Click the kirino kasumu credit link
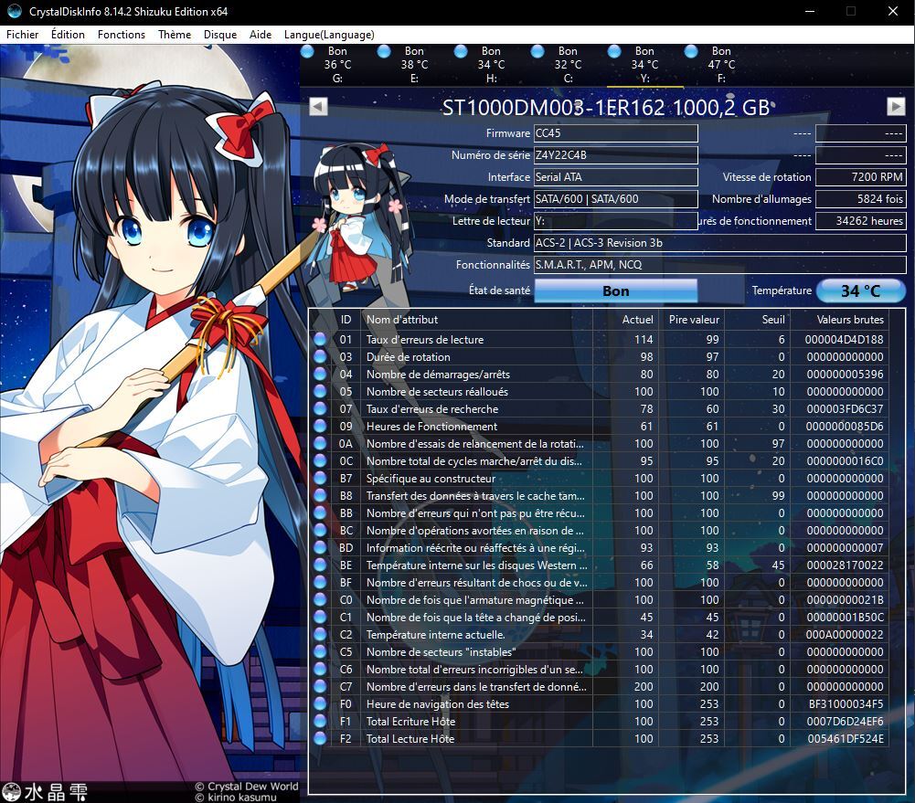This screenshot has height=803, width=915. pyautogui.click(x=236, y=798)
